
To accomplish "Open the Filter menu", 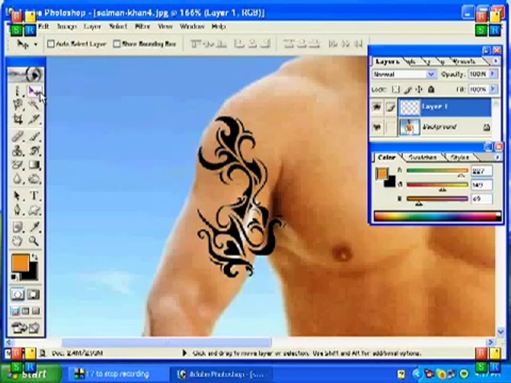I will pos(143,27).
